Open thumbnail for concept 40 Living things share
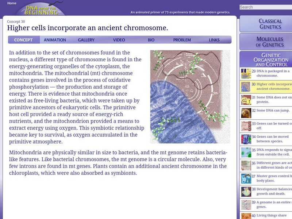Image resolution: width=292 pixels, height=219 pixels. click(x=246, y=216)
